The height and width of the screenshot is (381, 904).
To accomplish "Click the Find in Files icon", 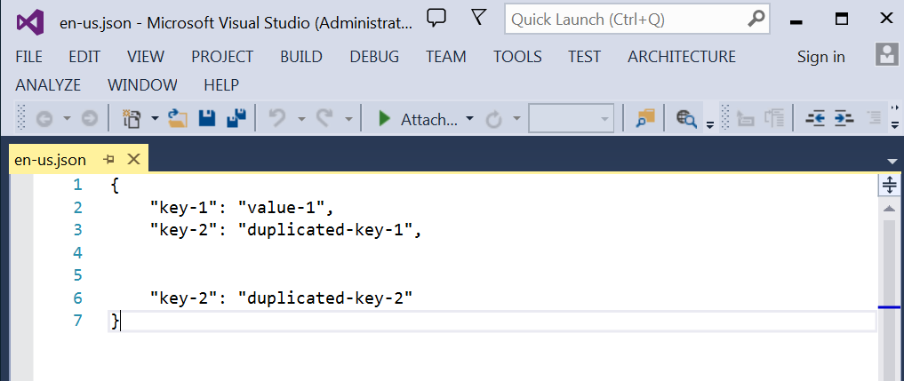I will tap(645, 119).
